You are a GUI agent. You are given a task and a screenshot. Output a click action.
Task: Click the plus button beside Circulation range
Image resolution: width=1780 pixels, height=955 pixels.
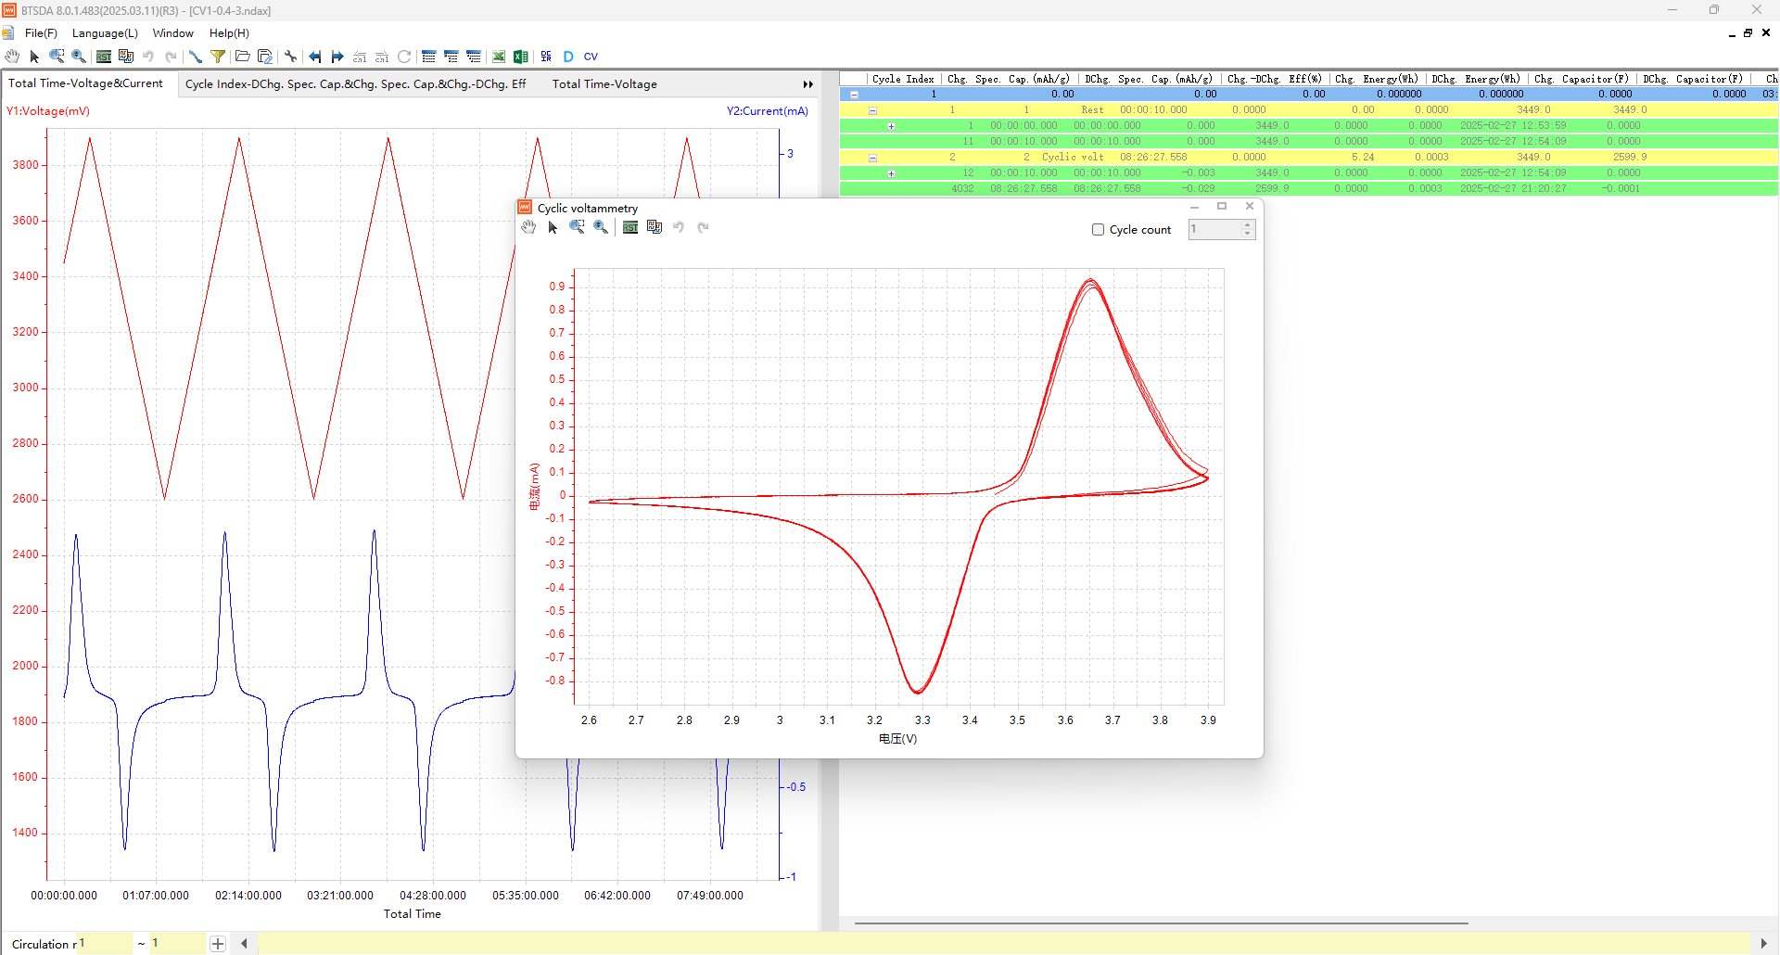(x=217, y=944)
